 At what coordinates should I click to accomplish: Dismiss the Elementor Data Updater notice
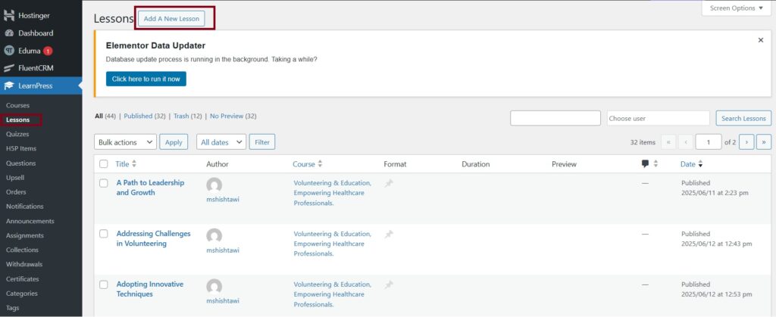(x=760, y=40)
